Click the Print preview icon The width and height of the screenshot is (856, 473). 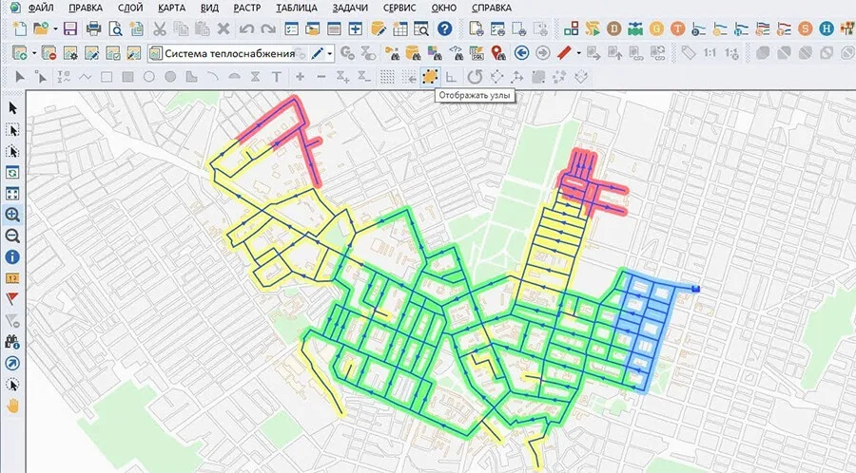click(115, 28)
